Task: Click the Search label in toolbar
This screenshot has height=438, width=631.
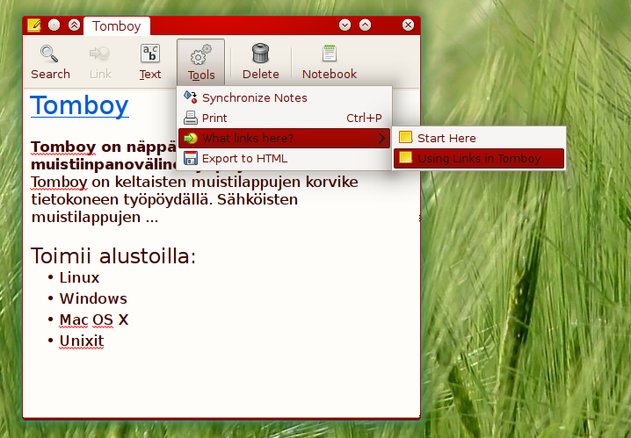Action: (x=50, y=74)
